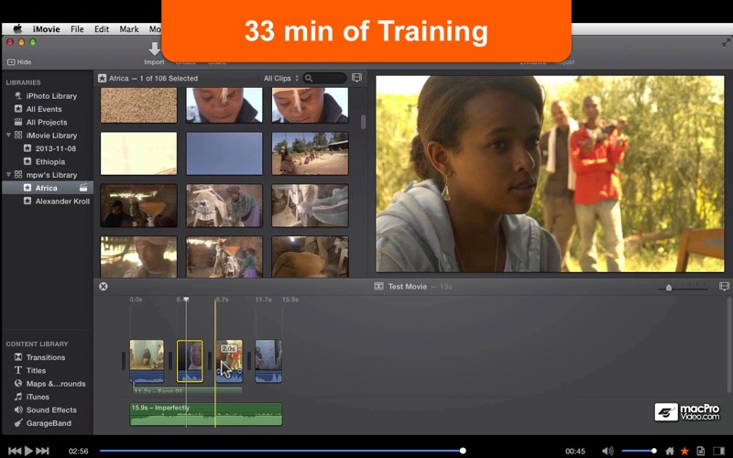Viewport: 733px width, 458px height.
Task: Click the white playhead marker on the ruler
Action: (x=186, y=300)
